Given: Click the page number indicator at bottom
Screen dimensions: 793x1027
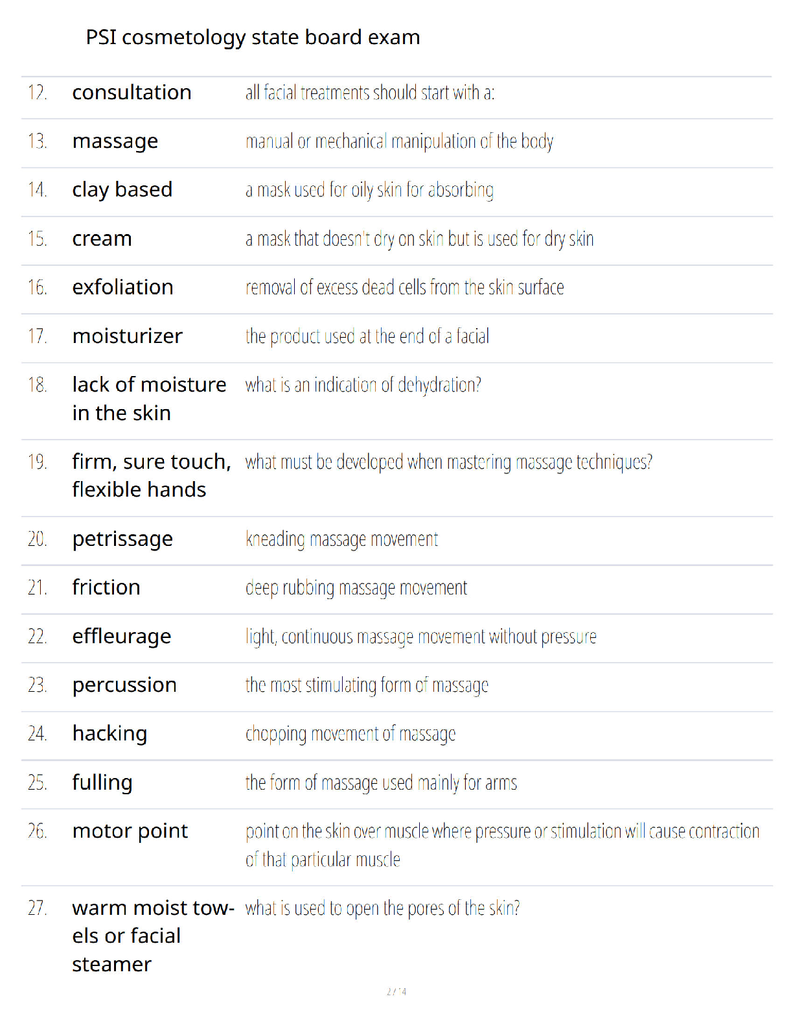Looking at the screenshot, I should click(396, 991).
